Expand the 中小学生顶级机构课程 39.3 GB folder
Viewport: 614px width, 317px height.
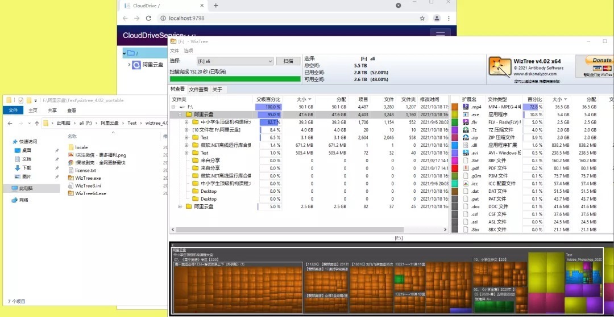186,122
